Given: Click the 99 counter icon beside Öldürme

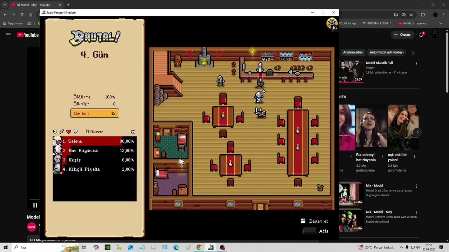Looking at the screenshot, I should 133,132.
